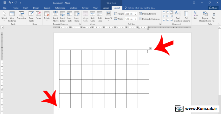Open the Text Direction option
Screen dimensions: 221x114
coord(178,16)
